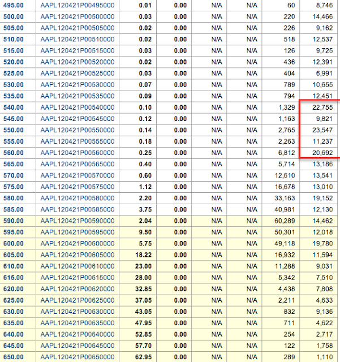Open the AAPL120421P00650000 option symbol link
Viewport: 340px width, 362px height.
tap(78, 357)
